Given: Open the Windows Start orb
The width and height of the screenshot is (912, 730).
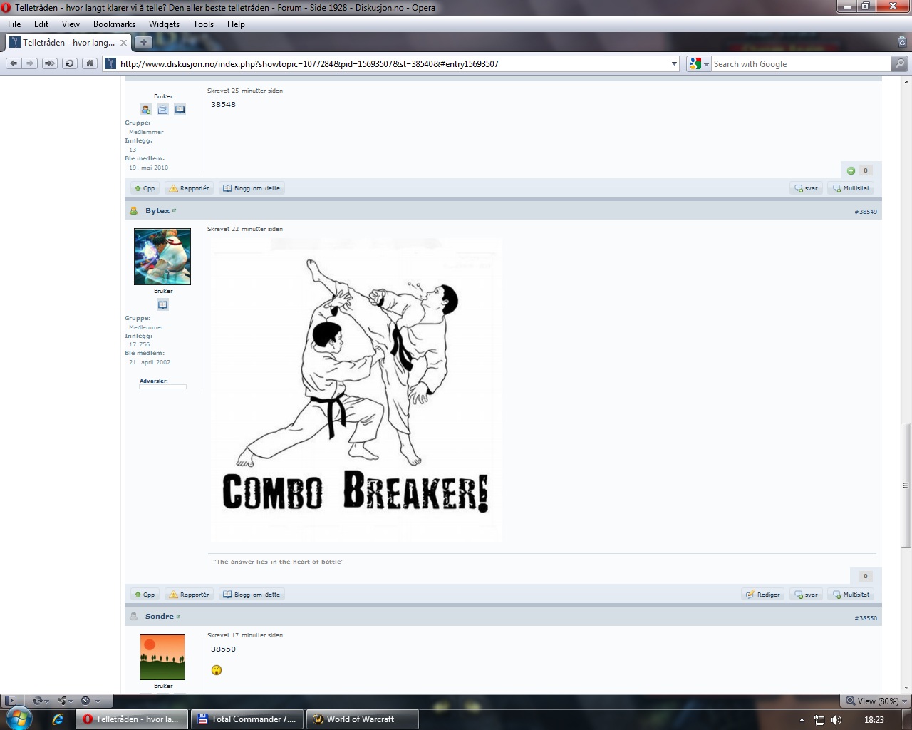Looking at the screenshot, I should tap(19, 718).
